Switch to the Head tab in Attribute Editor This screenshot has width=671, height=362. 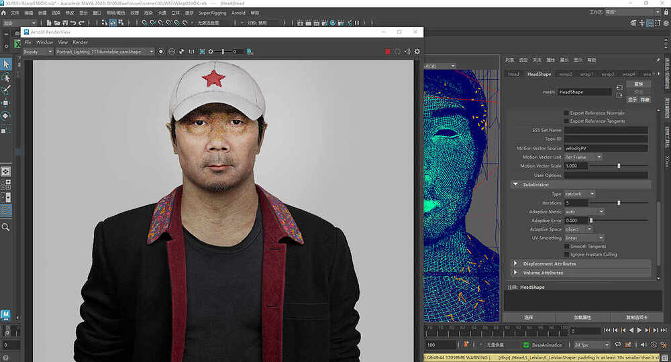tap(513, 74)
